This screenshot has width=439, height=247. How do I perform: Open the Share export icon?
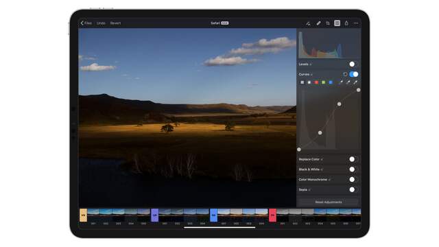point(346,23)
